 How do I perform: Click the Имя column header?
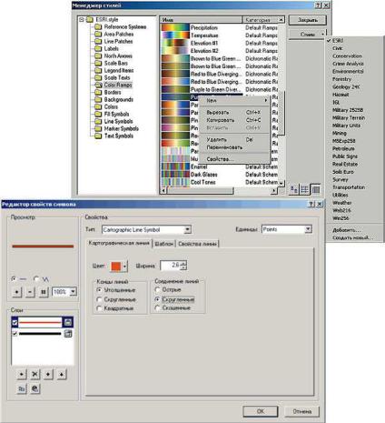click(201, 20)
